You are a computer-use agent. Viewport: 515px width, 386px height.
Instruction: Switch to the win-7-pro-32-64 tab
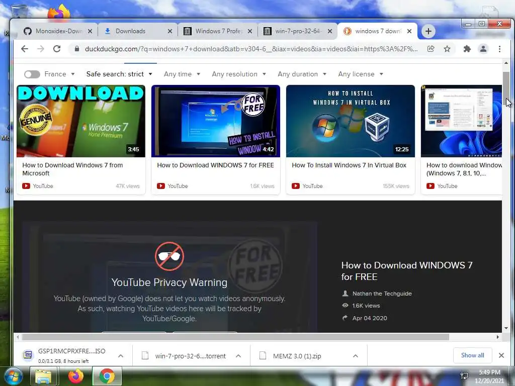pyautogui.click(x=298, y=31)
